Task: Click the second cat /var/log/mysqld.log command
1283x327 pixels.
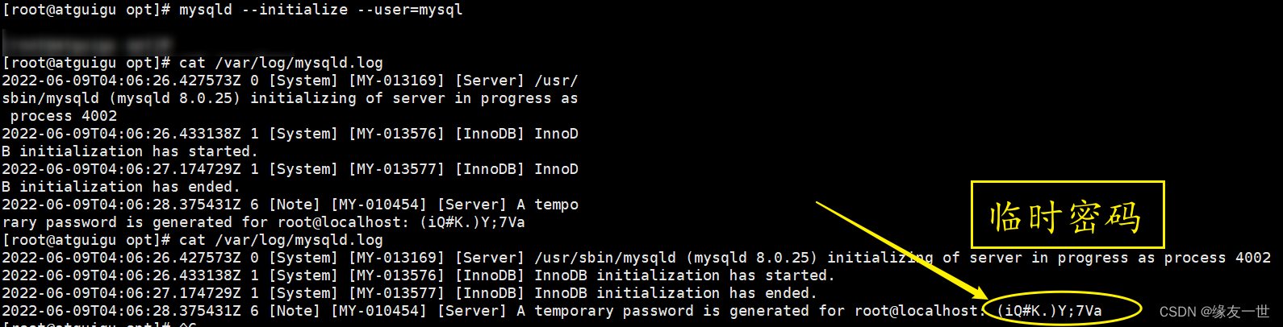Action: pos(280,240)
